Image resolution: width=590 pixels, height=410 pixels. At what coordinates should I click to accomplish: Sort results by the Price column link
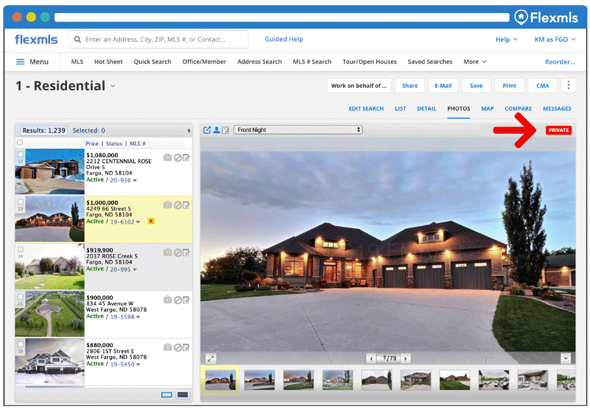92,144
